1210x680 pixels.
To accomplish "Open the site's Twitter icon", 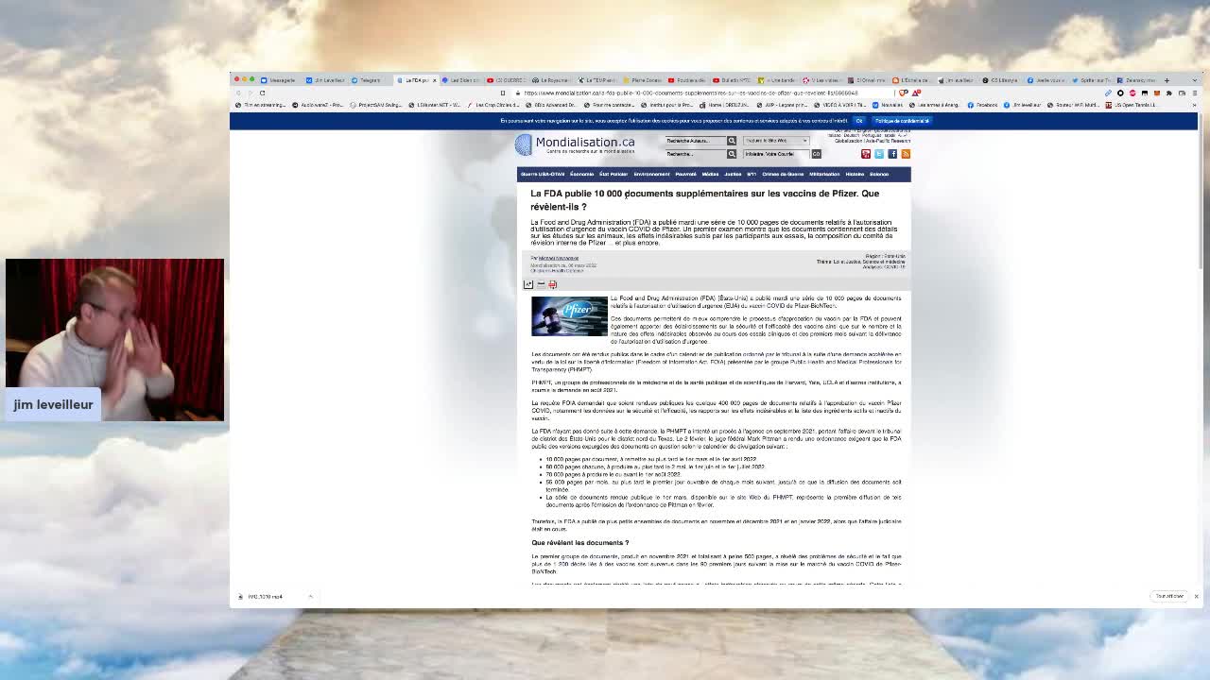I will 879,154.
